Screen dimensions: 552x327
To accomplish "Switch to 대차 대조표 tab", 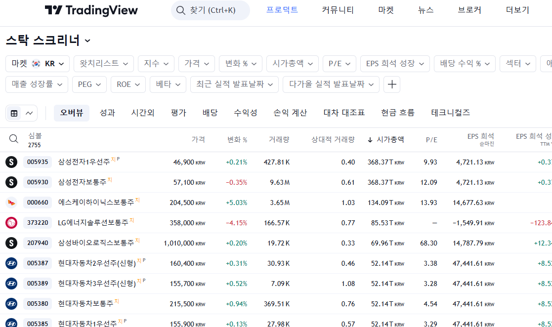I will (344, 113).
